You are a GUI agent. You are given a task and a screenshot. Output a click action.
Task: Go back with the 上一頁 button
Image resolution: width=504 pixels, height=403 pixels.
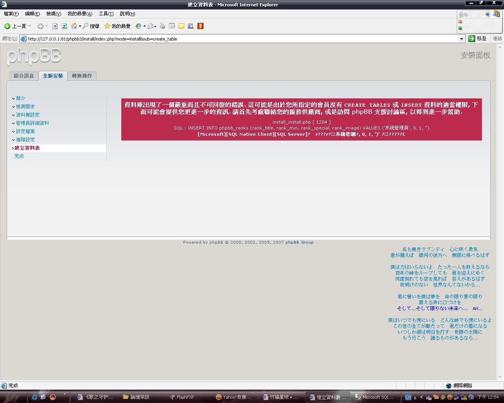(x=15, y=26)
